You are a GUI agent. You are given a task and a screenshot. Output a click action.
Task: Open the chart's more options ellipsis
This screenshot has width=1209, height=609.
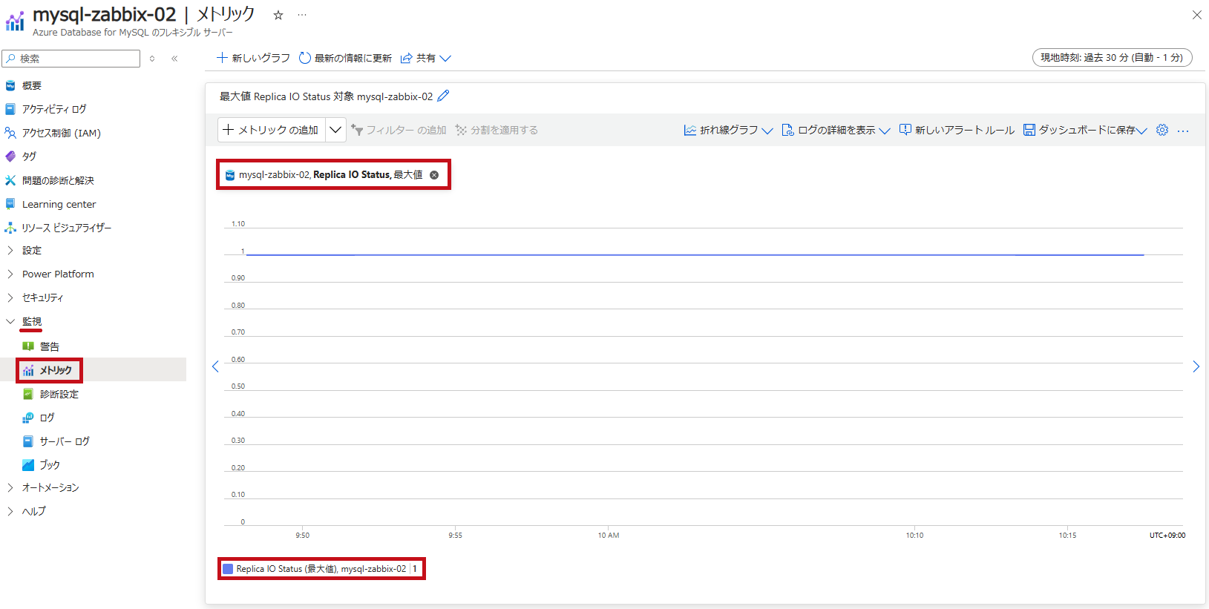(x=1183, y=131)
